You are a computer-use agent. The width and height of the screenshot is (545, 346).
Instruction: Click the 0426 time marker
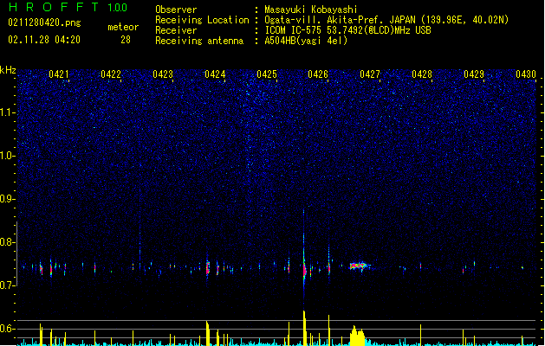click(x=318, y=74)
